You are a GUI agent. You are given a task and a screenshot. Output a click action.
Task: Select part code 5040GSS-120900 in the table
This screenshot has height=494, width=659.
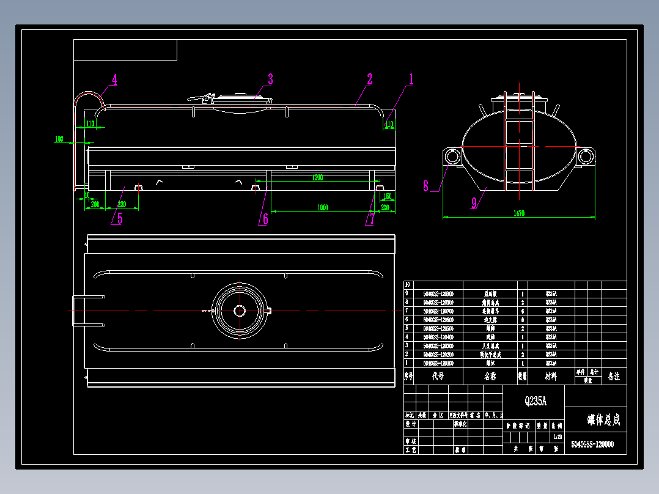point(438,294)
